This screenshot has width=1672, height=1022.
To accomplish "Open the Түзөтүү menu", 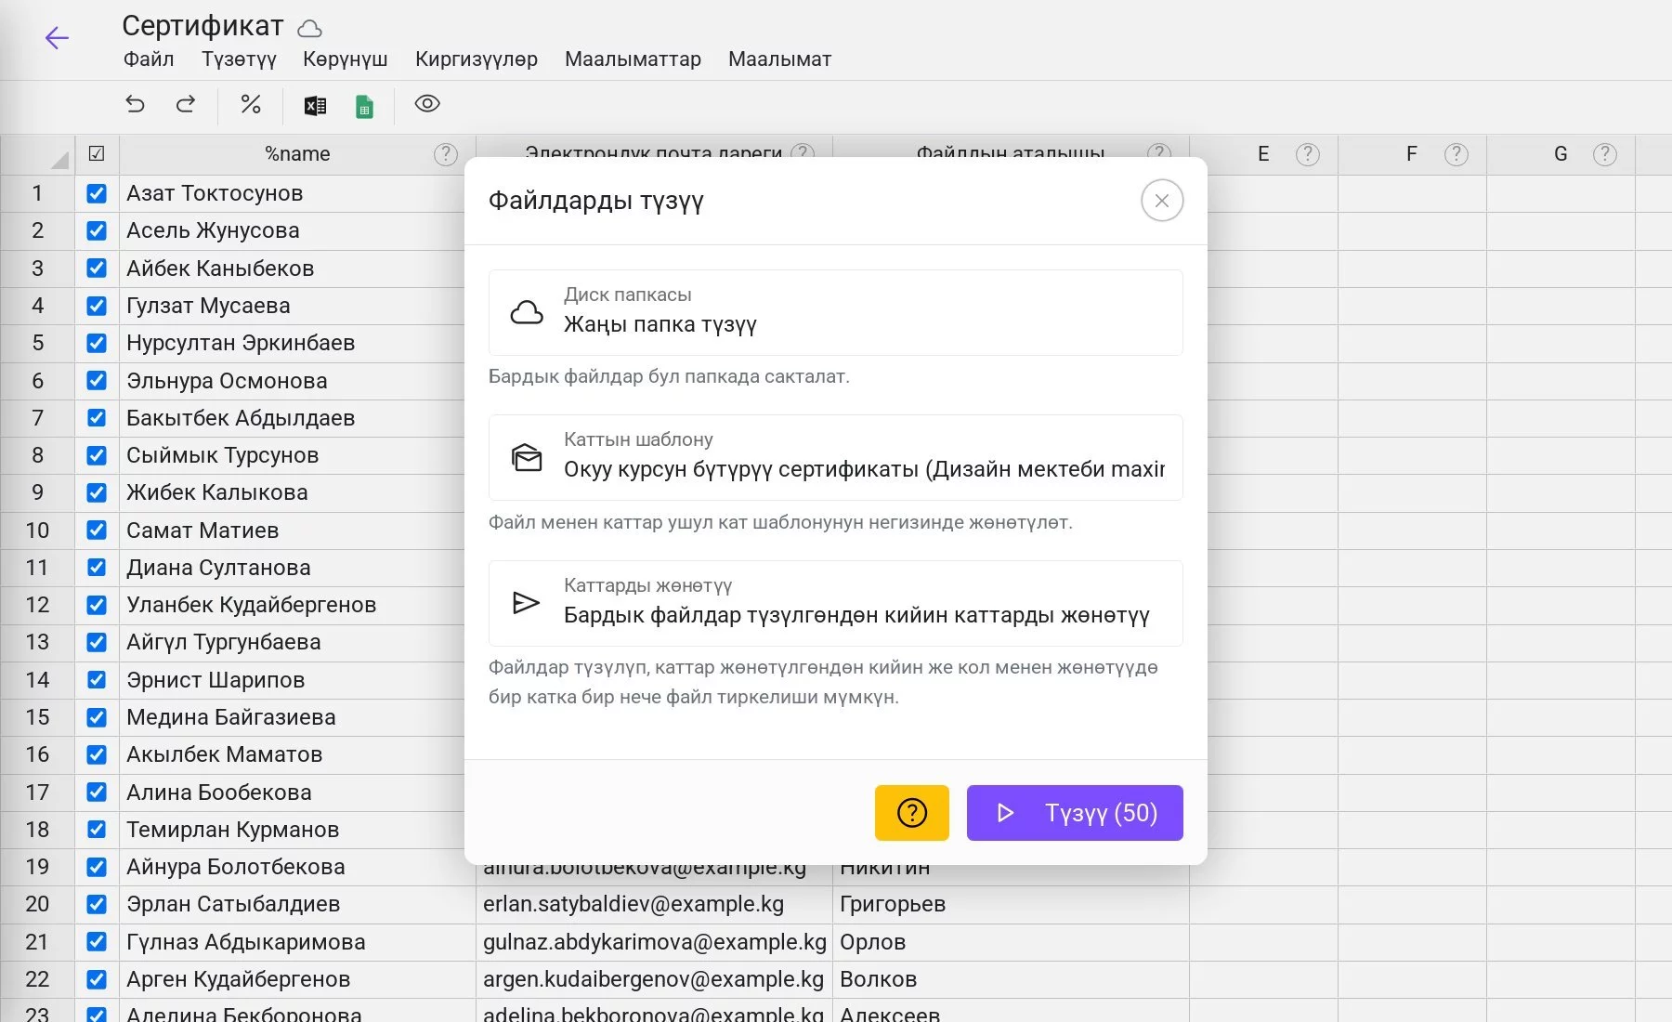I will pos(240,59).
